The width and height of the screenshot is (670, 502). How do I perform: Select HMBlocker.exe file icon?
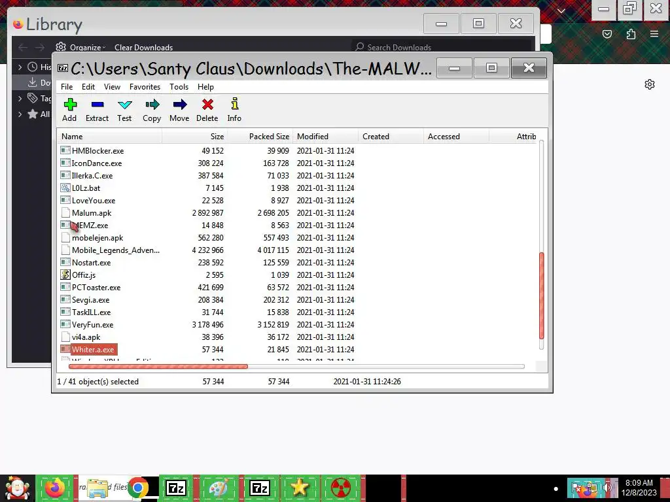[x=65, y=150]
